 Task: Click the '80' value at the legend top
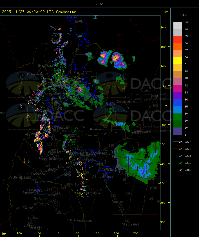[186, 22]
